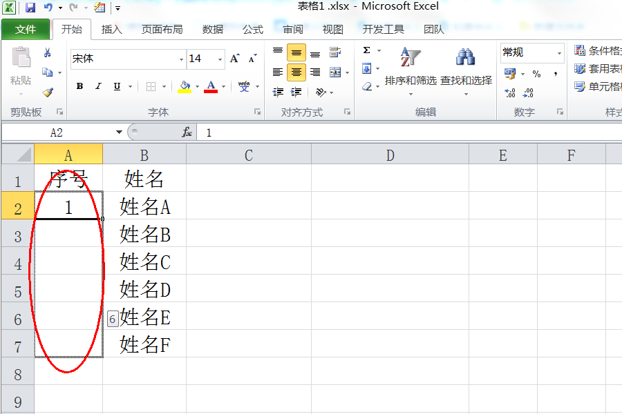The height and width of the screenshot is (414, 622).
Task: Click the cell borders icon
Action: (151, 86)
